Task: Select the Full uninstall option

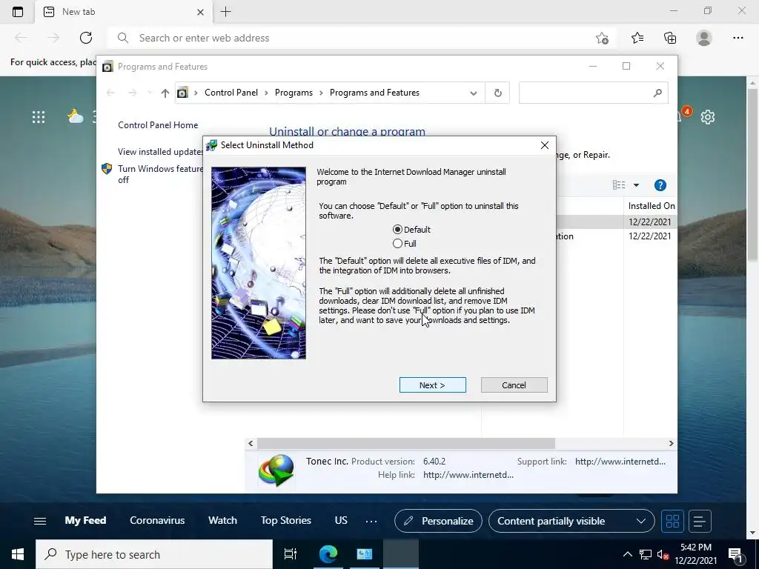Action: (x=405, y=243)
